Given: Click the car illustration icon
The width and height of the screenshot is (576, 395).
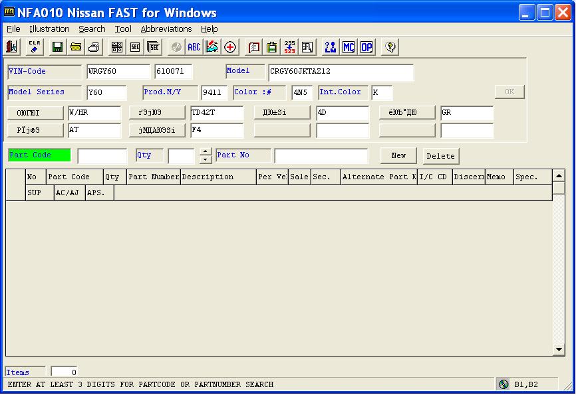Looking at the screenshot, I should pyautogui.click(x=212, y=47).
